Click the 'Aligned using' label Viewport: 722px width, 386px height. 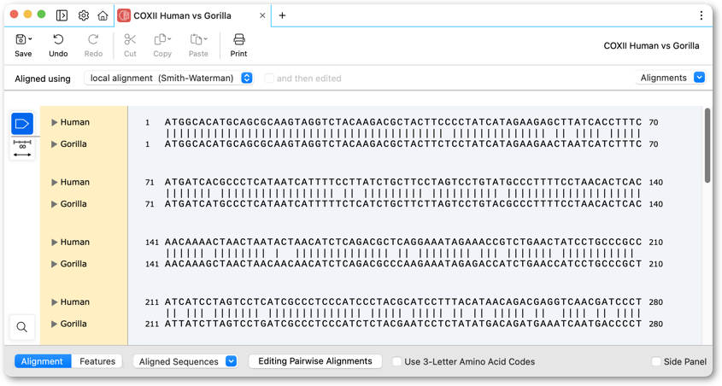[43, 79]
